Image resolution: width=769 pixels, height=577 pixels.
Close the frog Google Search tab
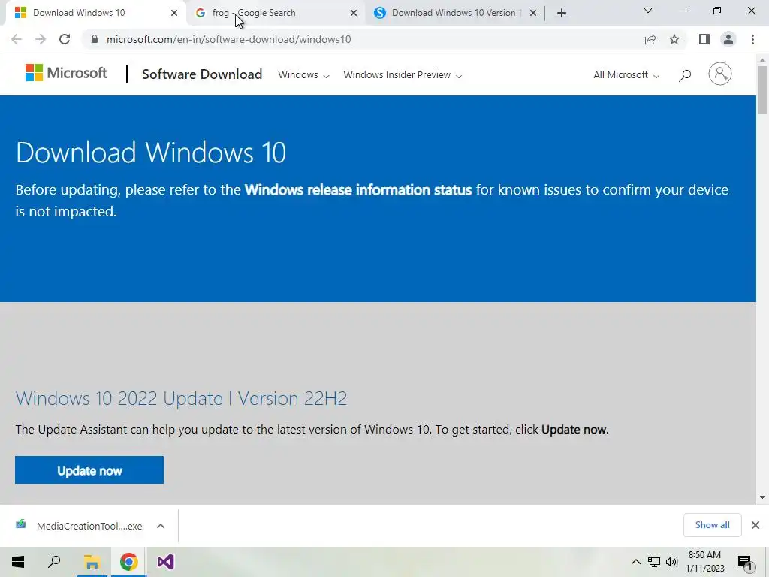coord(354,13)
